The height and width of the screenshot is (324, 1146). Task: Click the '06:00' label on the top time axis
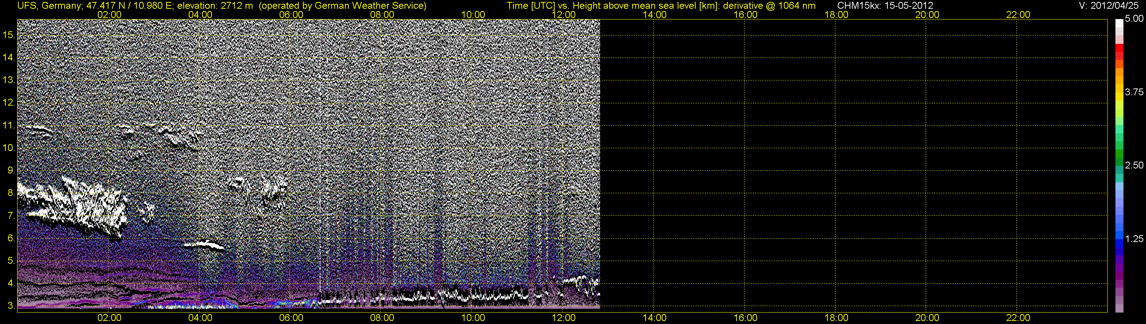(291, 14)
